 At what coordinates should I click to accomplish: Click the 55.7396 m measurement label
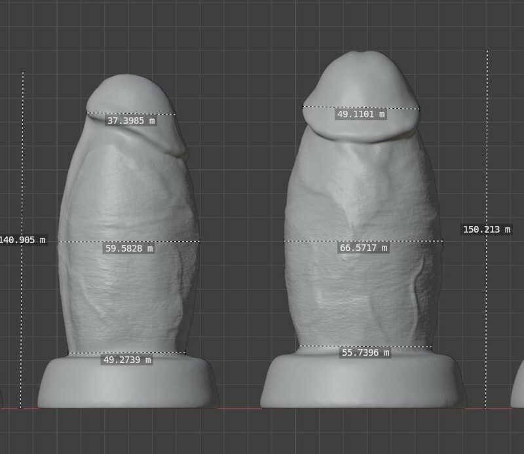click(x=365, y=353)
